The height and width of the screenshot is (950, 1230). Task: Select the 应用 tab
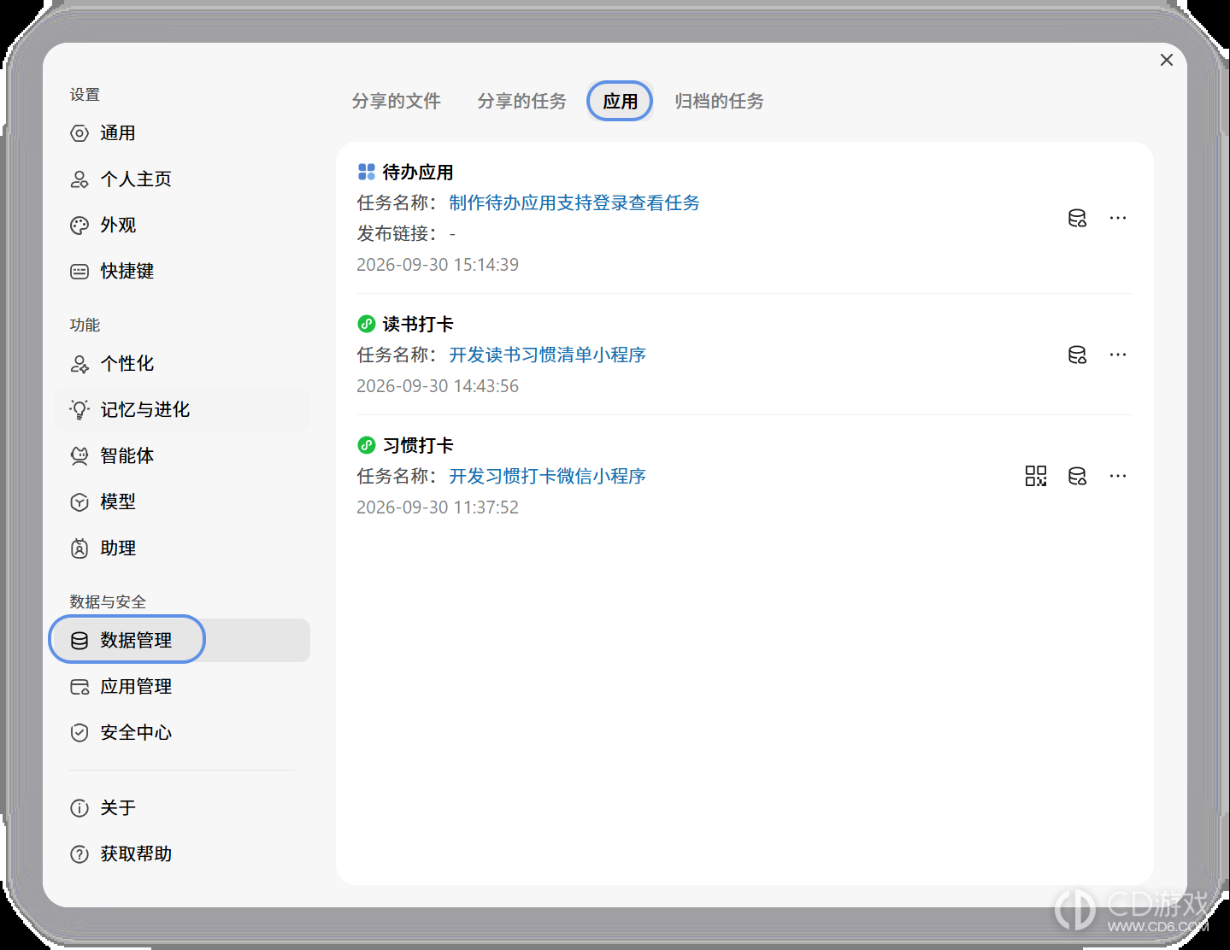(621, 101)
